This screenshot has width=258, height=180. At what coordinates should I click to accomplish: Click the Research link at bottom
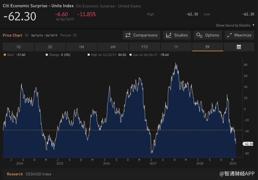pos(15,174)
